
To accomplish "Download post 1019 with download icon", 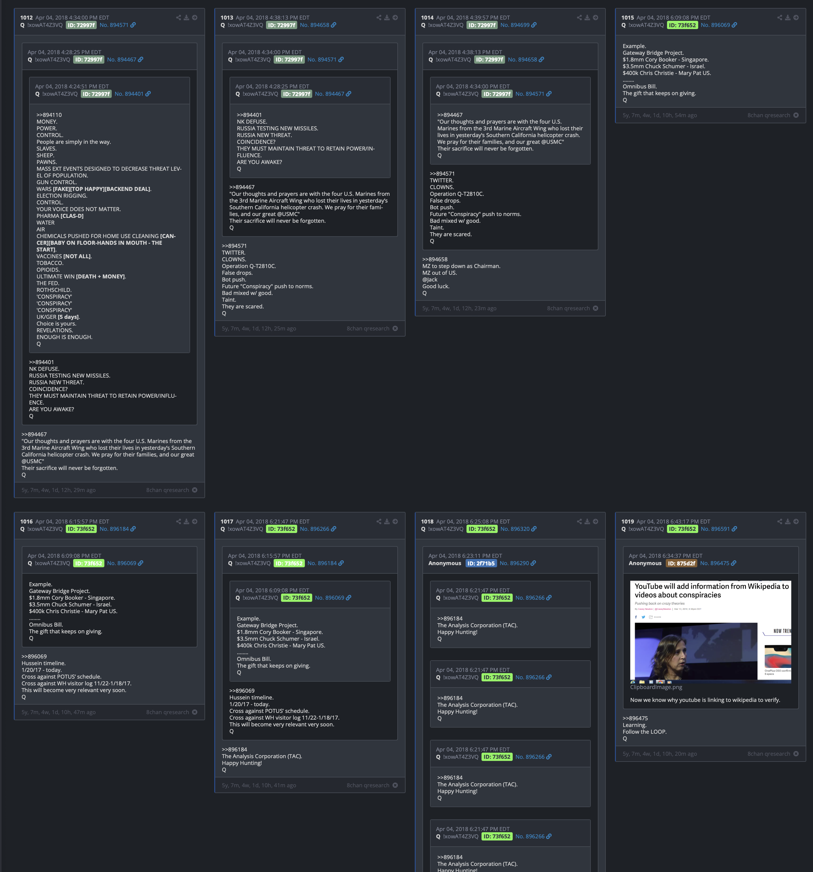I will (x=788, y=522).
